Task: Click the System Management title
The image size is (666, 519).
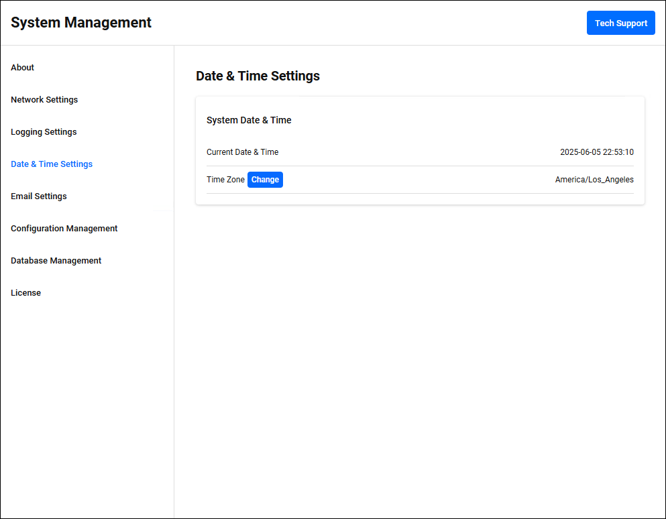Action: tap(81, 23)
